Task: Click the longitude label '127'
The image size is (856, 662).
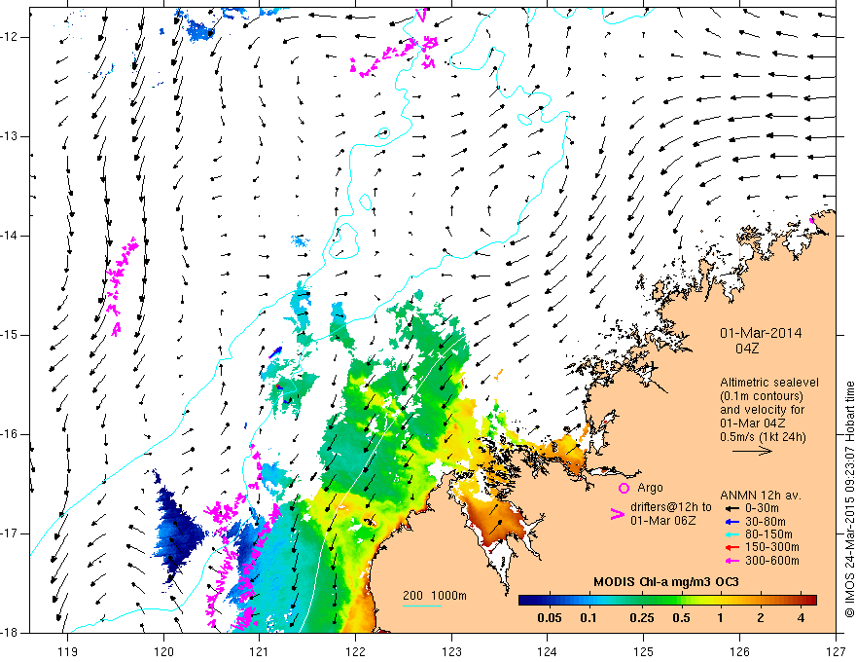Action: click(x=836, y=651)
